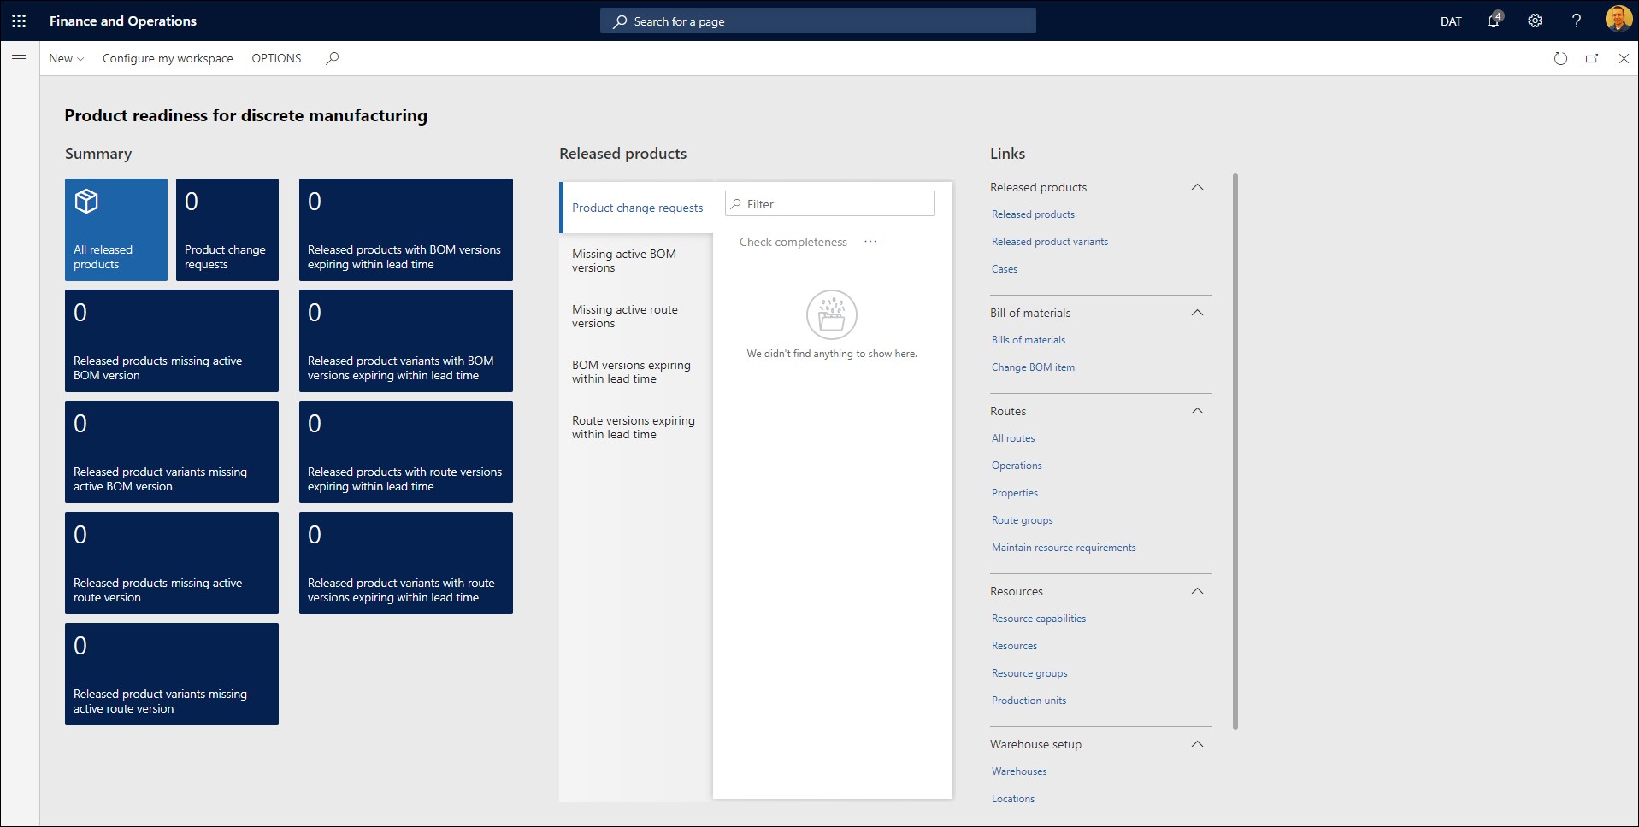This screenshot has height=827, width=1639.
Task: Open the Production units link
Action: pos(1029,701)
